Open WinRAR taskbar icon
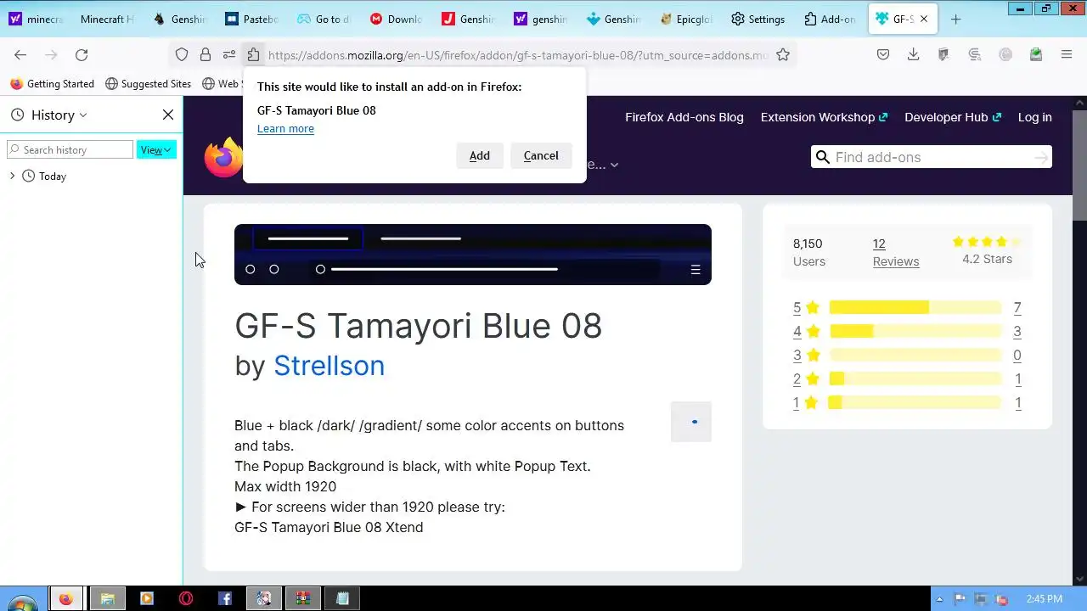The width and height of the screenshot is (1087, 611). tap(302, 598)
